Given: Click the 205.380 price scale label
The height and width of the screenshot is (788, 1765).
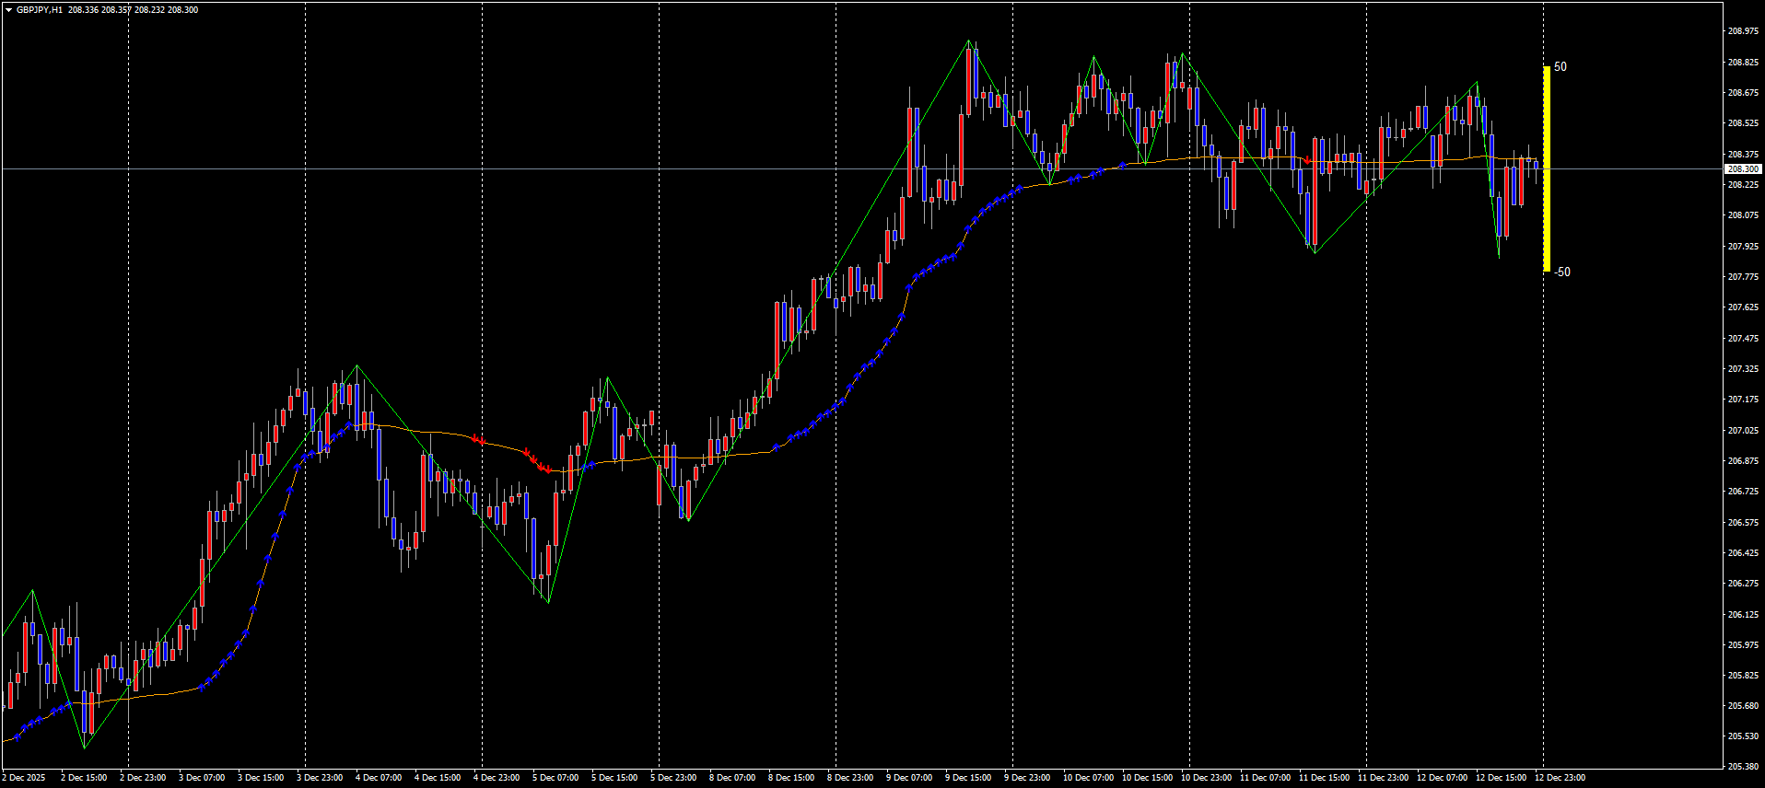Looking at the screenshot, I should (1743, 766).
